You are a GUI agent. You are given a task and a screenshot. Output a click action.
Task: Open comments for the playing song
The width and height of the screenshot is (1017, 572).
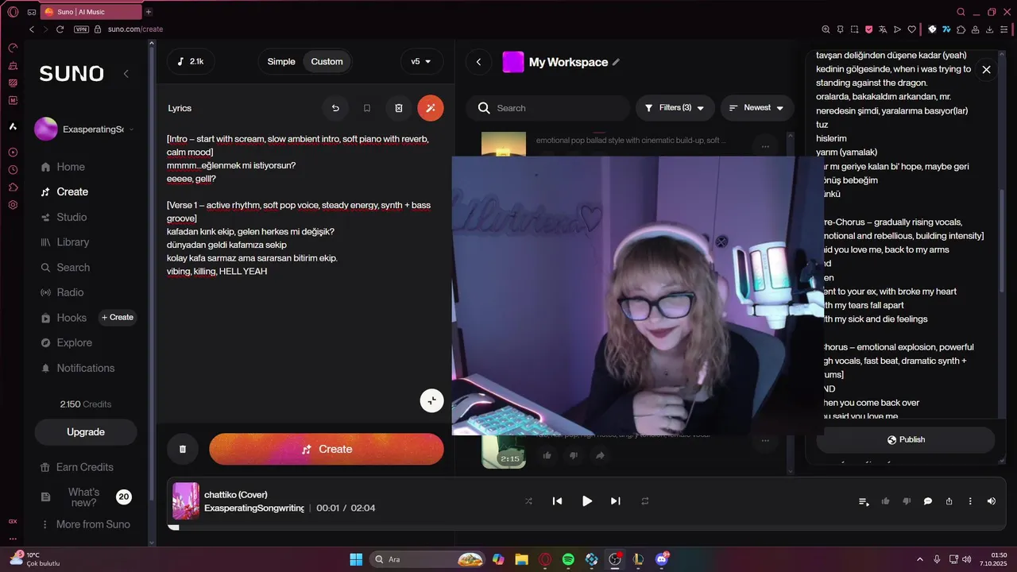point(928,501)
